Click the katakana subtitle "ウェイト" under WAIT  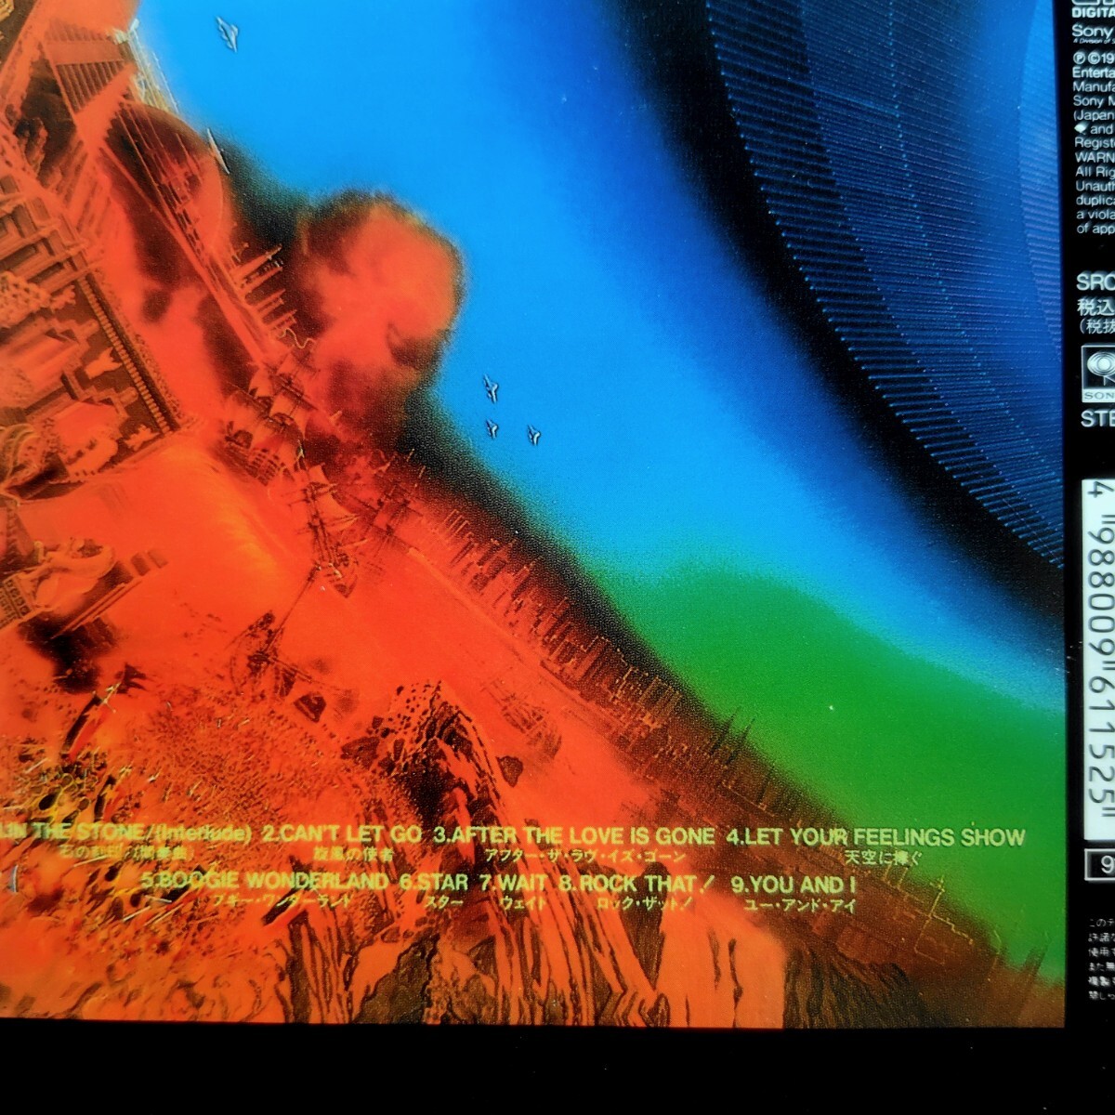pyautogui.click(x=523, y=904)
